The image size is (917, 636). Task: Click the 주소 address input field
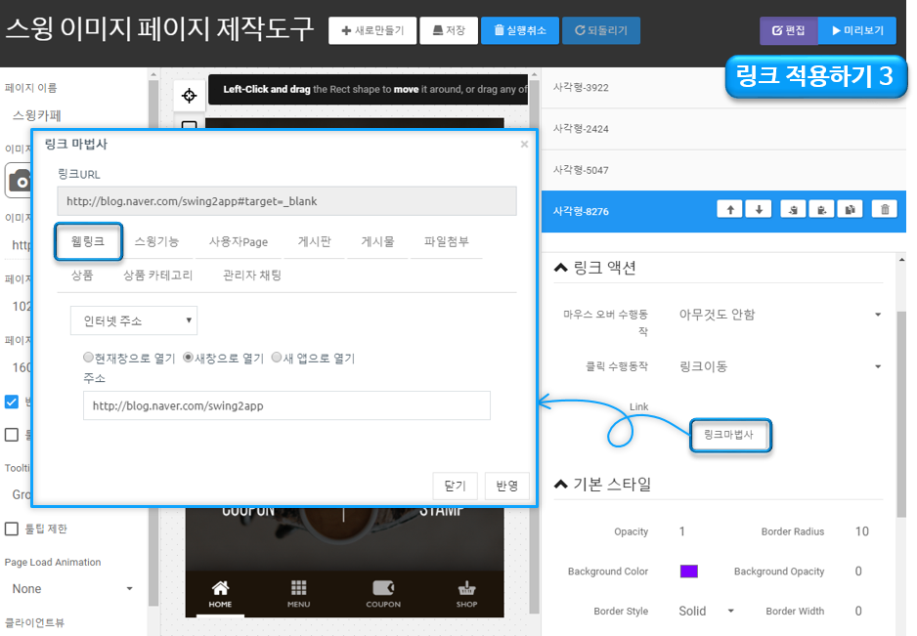[286, 405]
